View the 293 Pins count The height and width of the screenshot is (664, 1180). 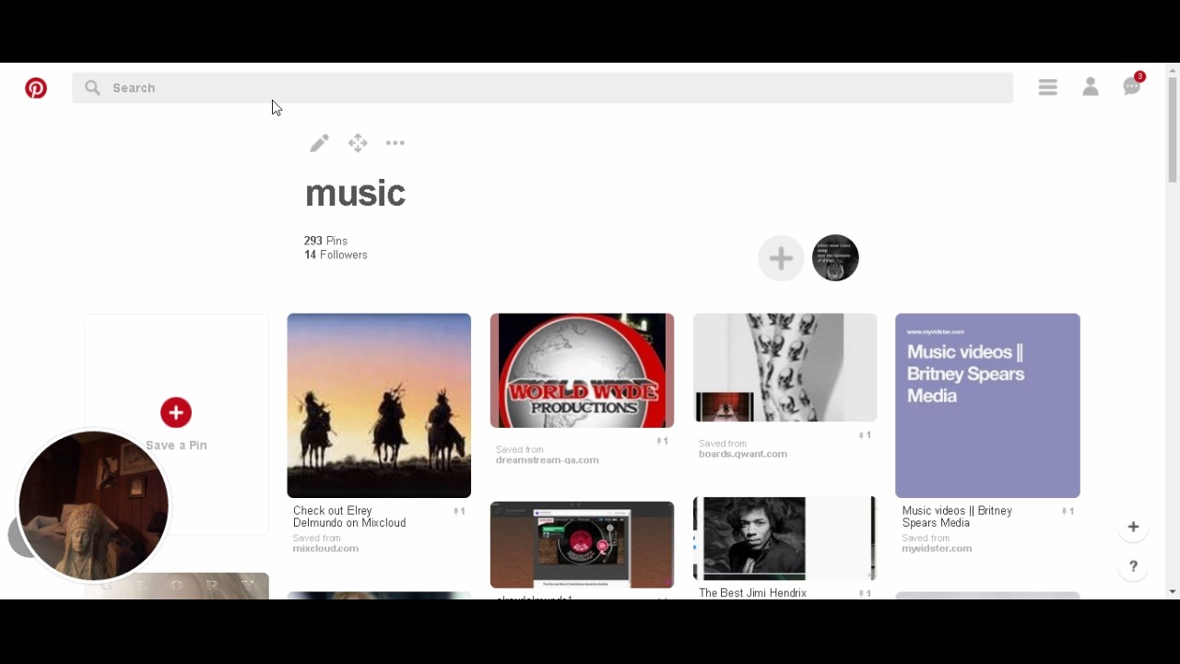pyautogui.click(x=325, y=241)
